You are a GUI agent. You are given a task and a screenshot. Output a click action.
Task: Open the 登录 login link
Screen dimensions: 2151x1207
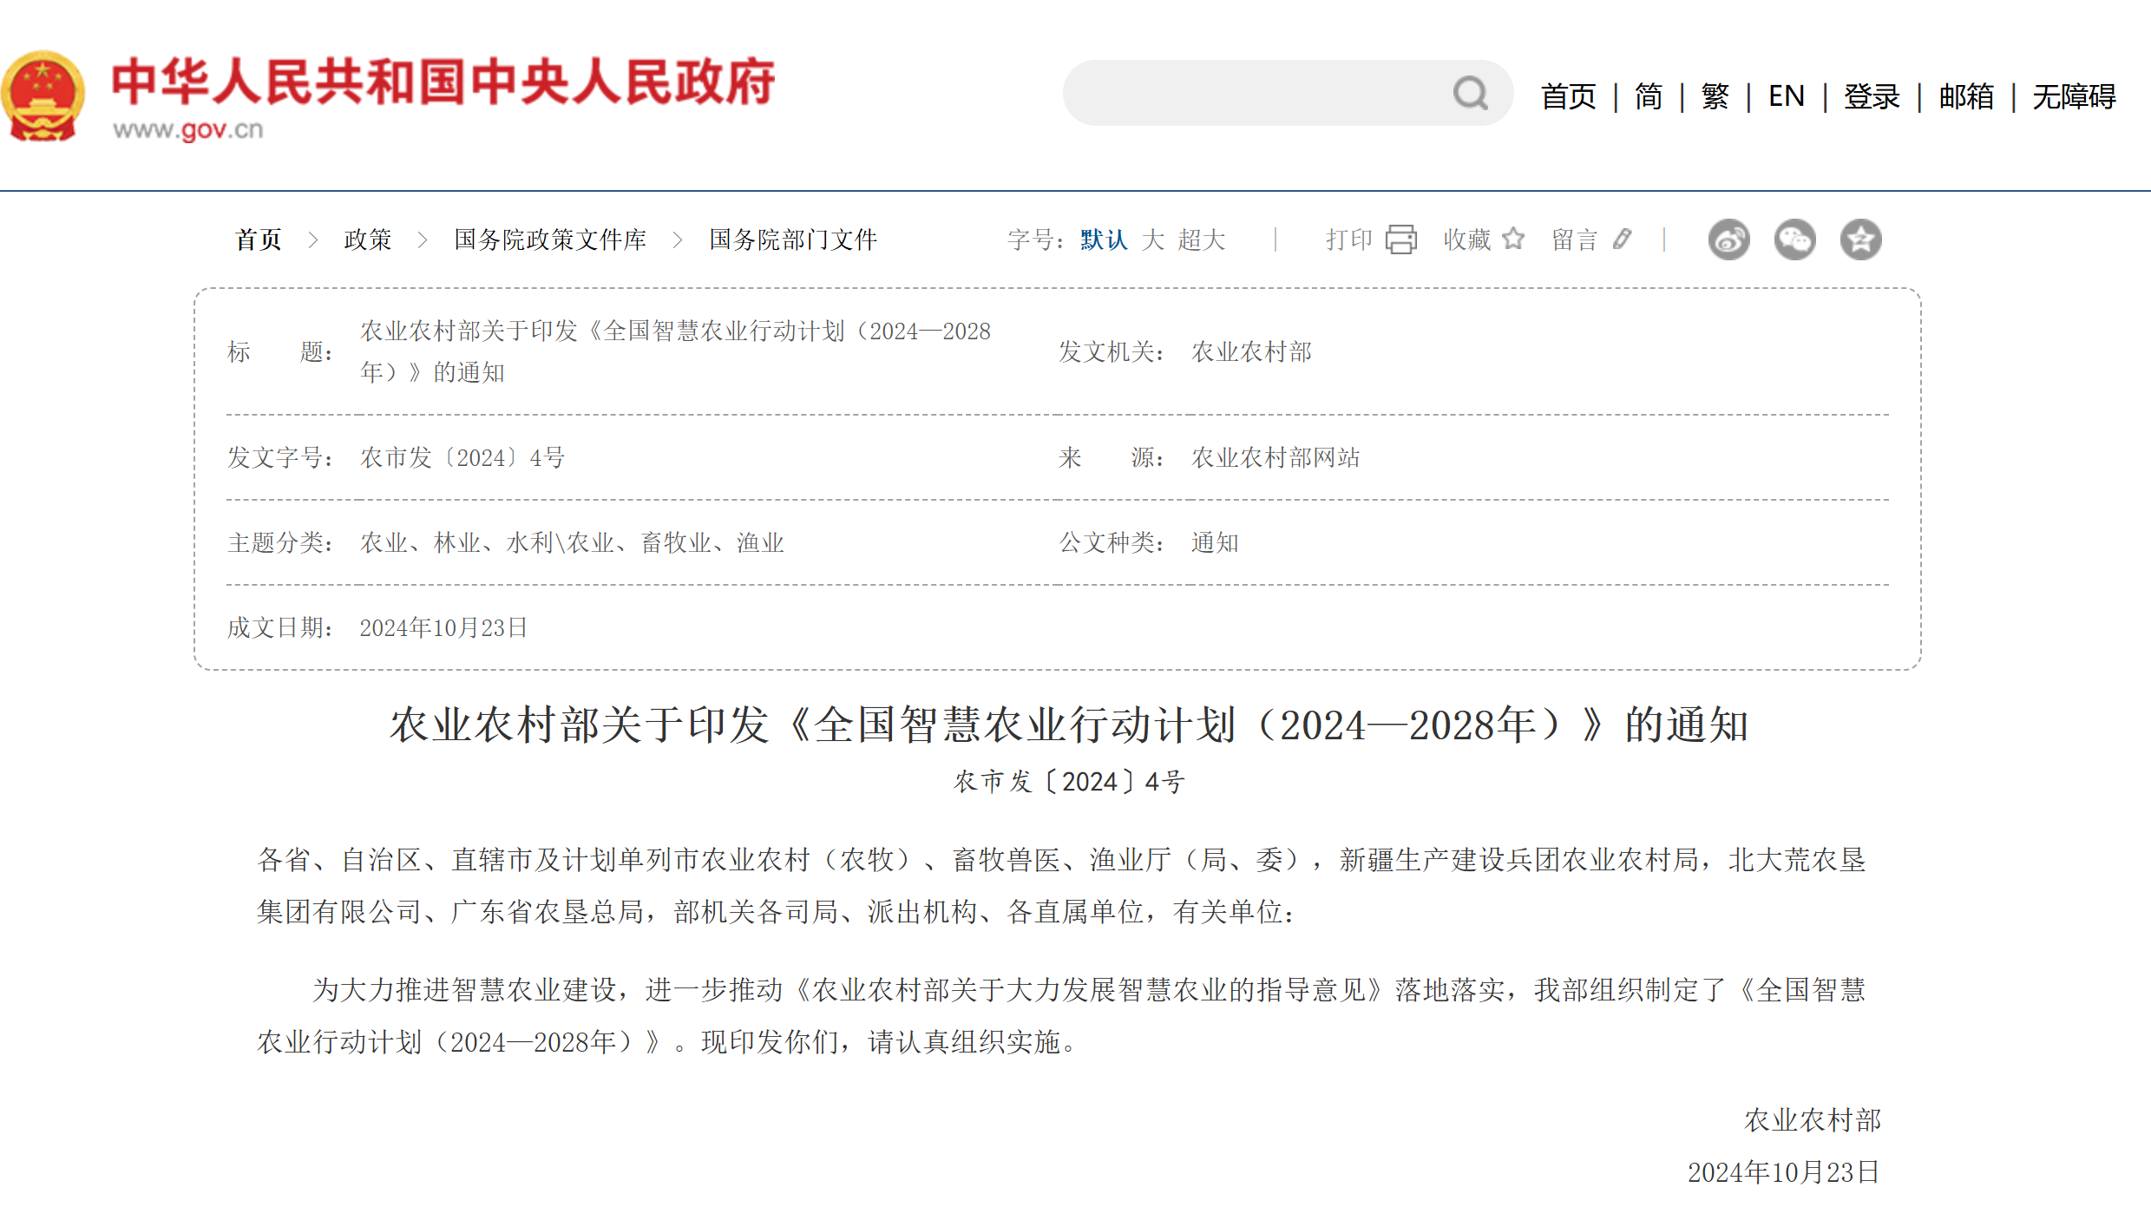point(1872,96)
